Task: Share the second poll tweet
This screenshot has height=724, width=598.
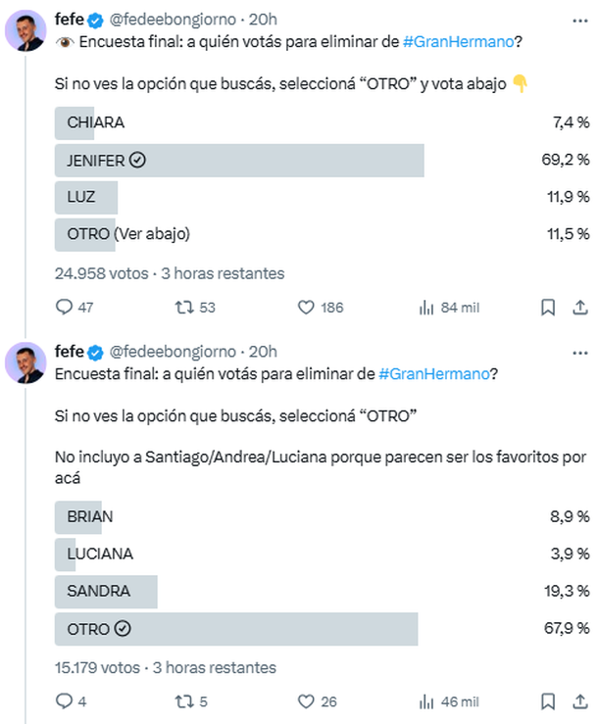Action: click(x=579, y=701)
